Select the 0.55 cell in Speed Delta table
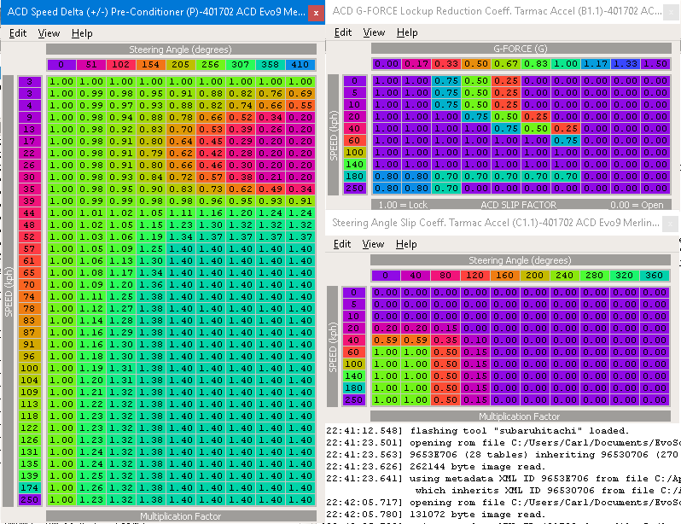 pos(300,105)
